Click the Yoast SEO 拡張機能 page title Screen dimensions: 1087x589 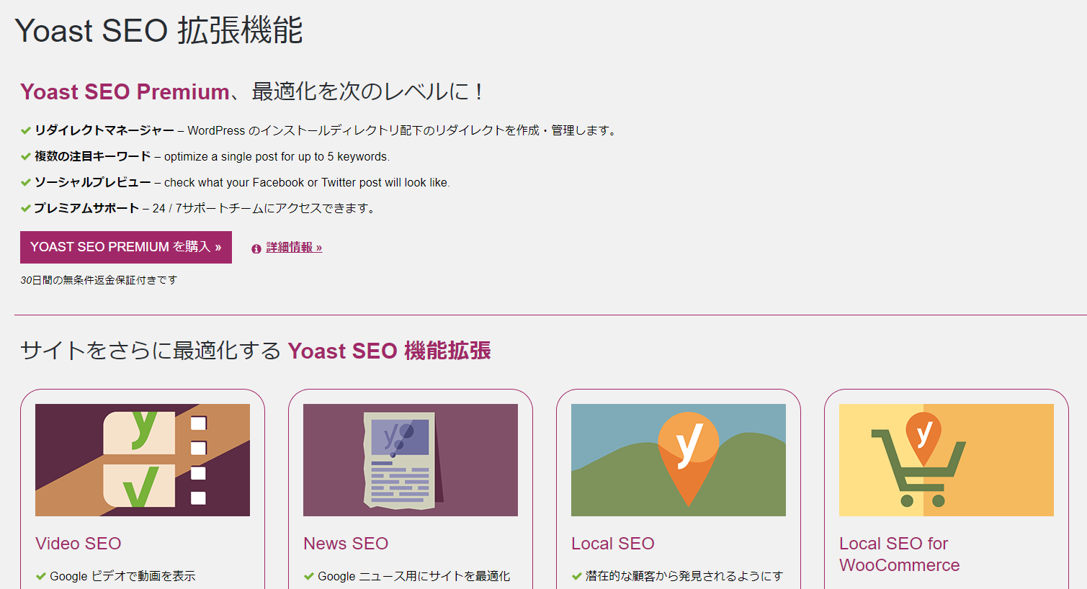click(x=158, y=31)
